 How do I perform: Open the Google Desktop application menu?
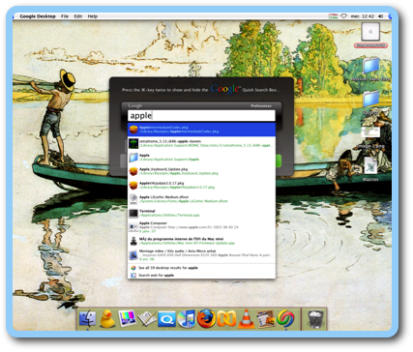click(x=38, y=16)
